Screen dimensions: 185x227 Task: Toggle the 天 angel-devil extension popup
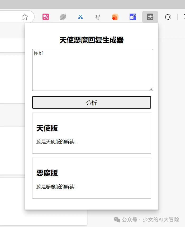point(150,17)
